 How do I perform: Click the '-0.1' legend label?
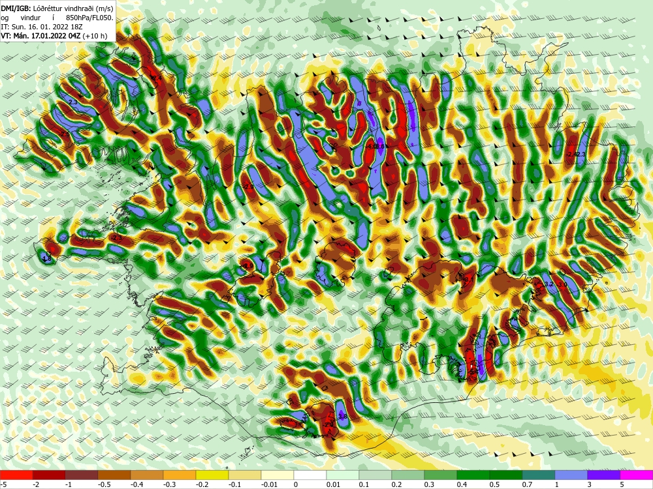click(x=234, y=484)
